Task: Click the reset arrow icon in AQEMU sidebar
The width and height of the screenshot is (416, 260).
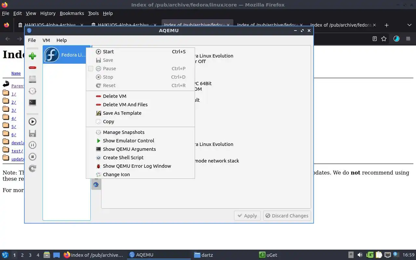Action: 32,168
